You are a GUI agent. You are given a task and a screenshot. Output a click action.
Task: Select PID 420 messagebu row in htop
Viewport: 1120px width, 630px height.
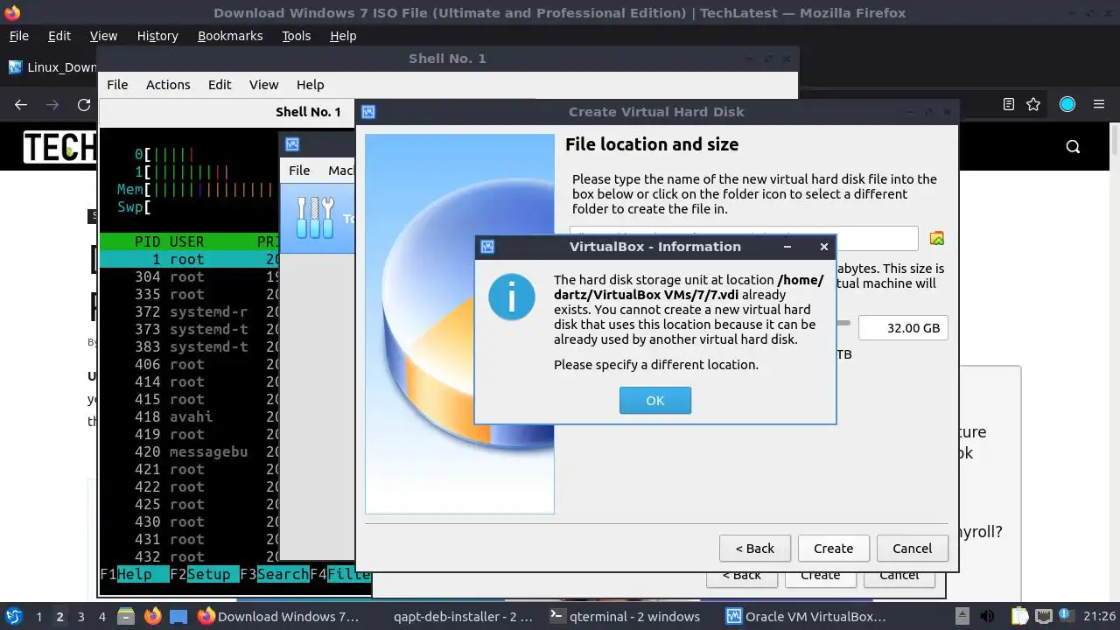tap(190, 451)
